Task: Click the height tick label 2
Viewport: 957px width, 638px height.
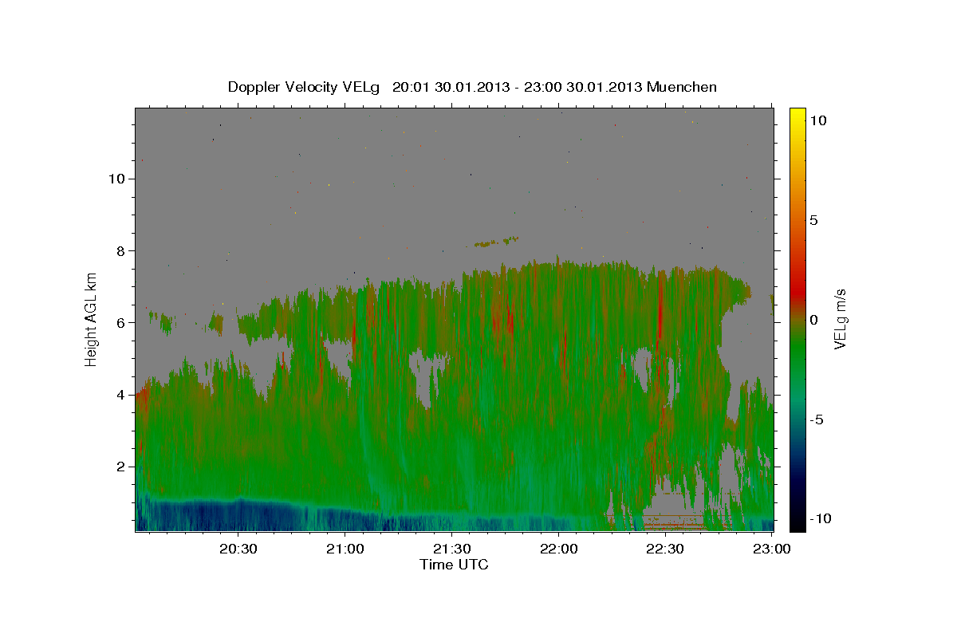Action: tap(122, 467)
